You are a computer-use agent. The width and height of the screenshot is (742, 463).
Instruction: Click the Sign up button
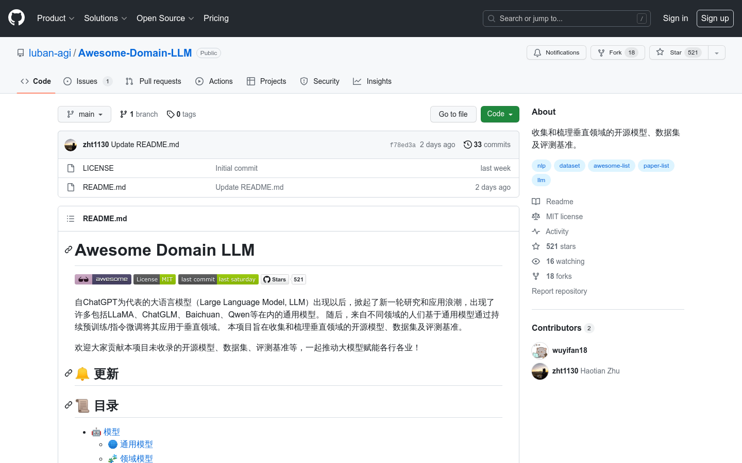(x=715, y=19)
